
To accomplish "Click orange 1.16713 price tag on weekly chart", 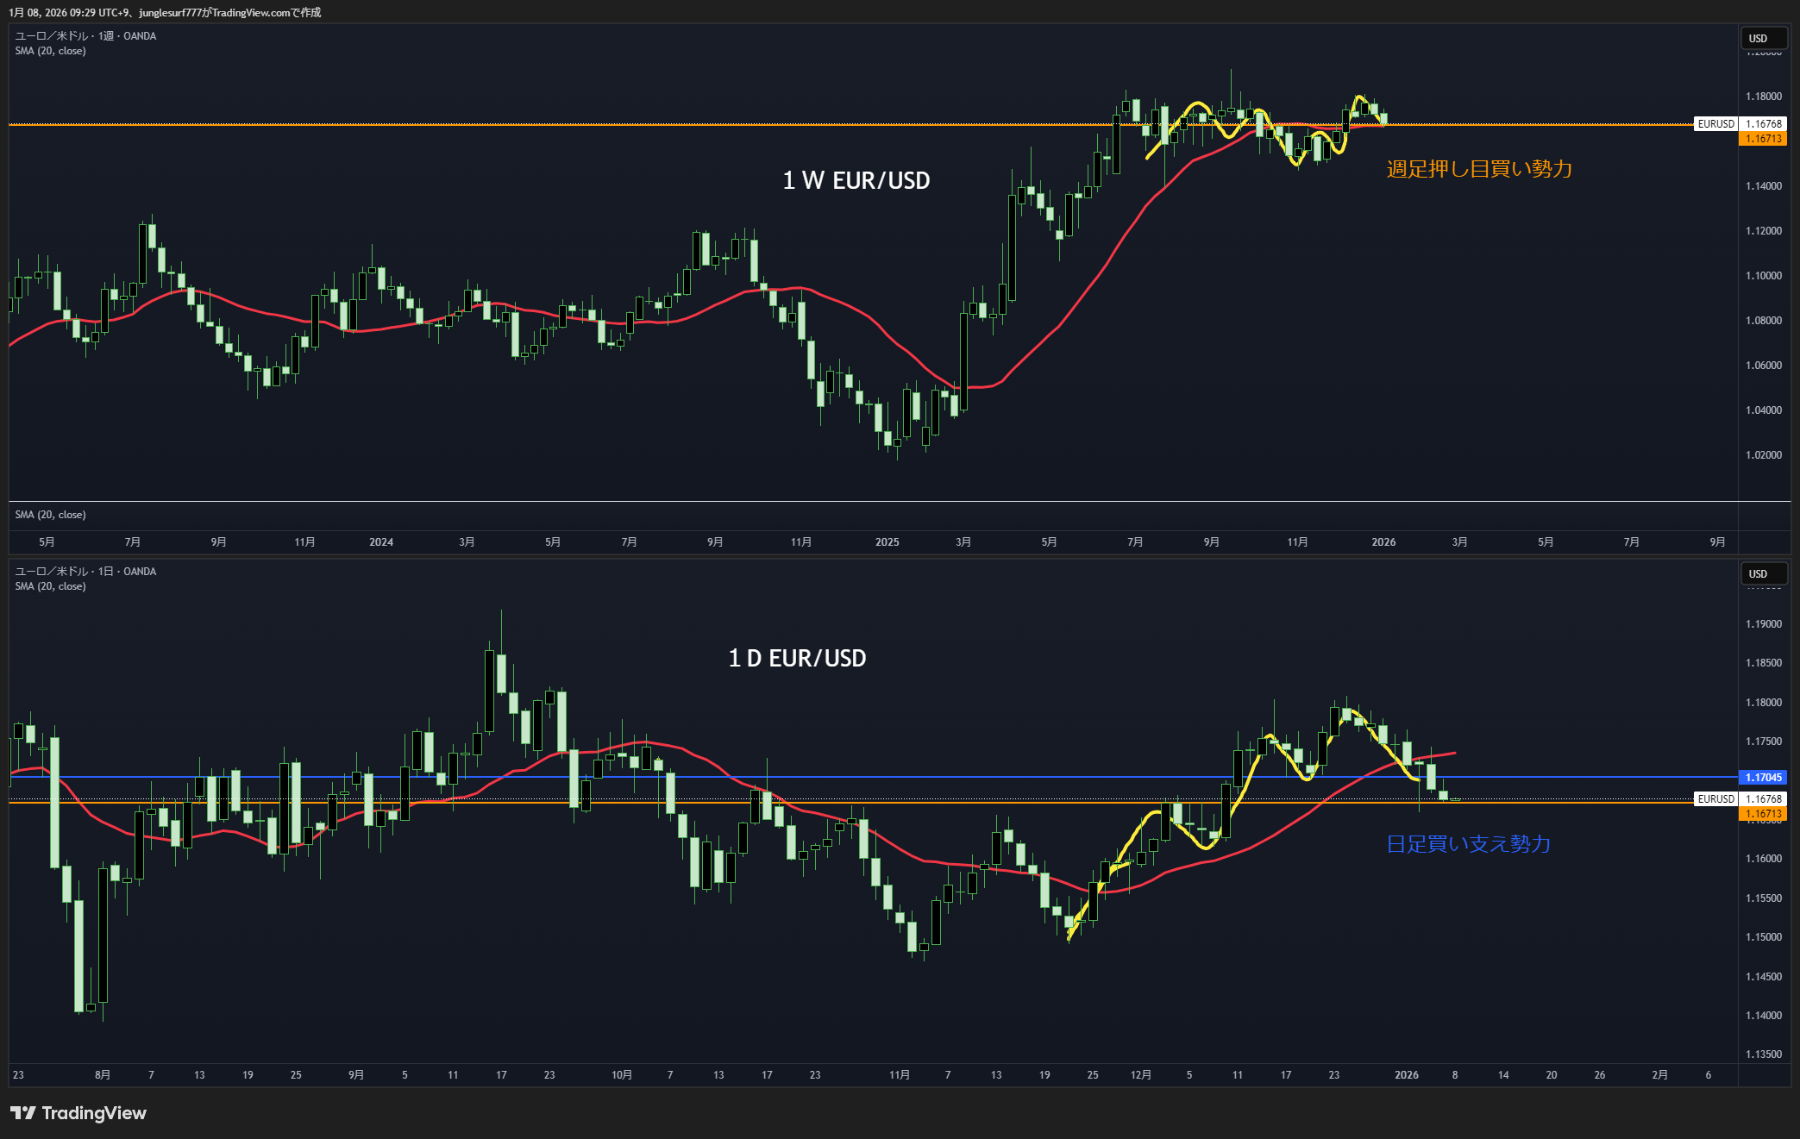I will [1763, 139].
